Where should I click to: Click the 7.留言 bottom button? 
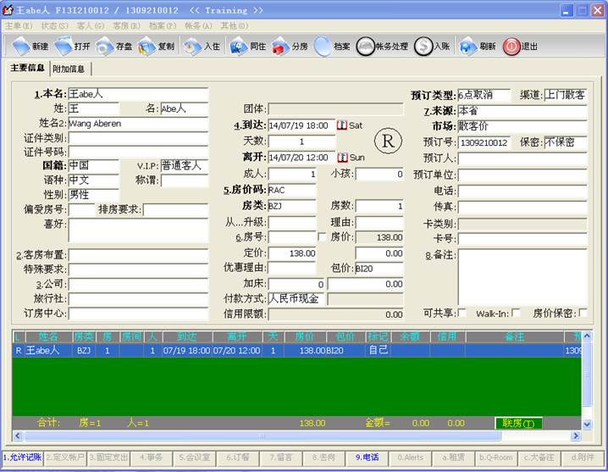(x=281, y=458)
